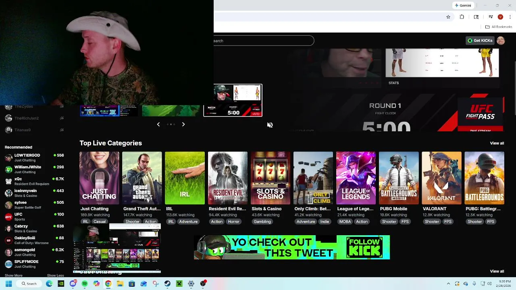Open the Follow Kick tweet banner

pos(292,247)
